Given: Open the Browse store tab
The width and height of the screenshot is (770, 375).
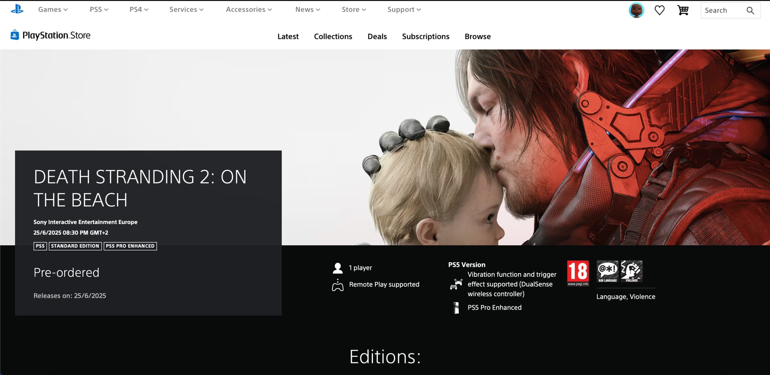Looking at the screenshot, I should click(x=478, y=36).
